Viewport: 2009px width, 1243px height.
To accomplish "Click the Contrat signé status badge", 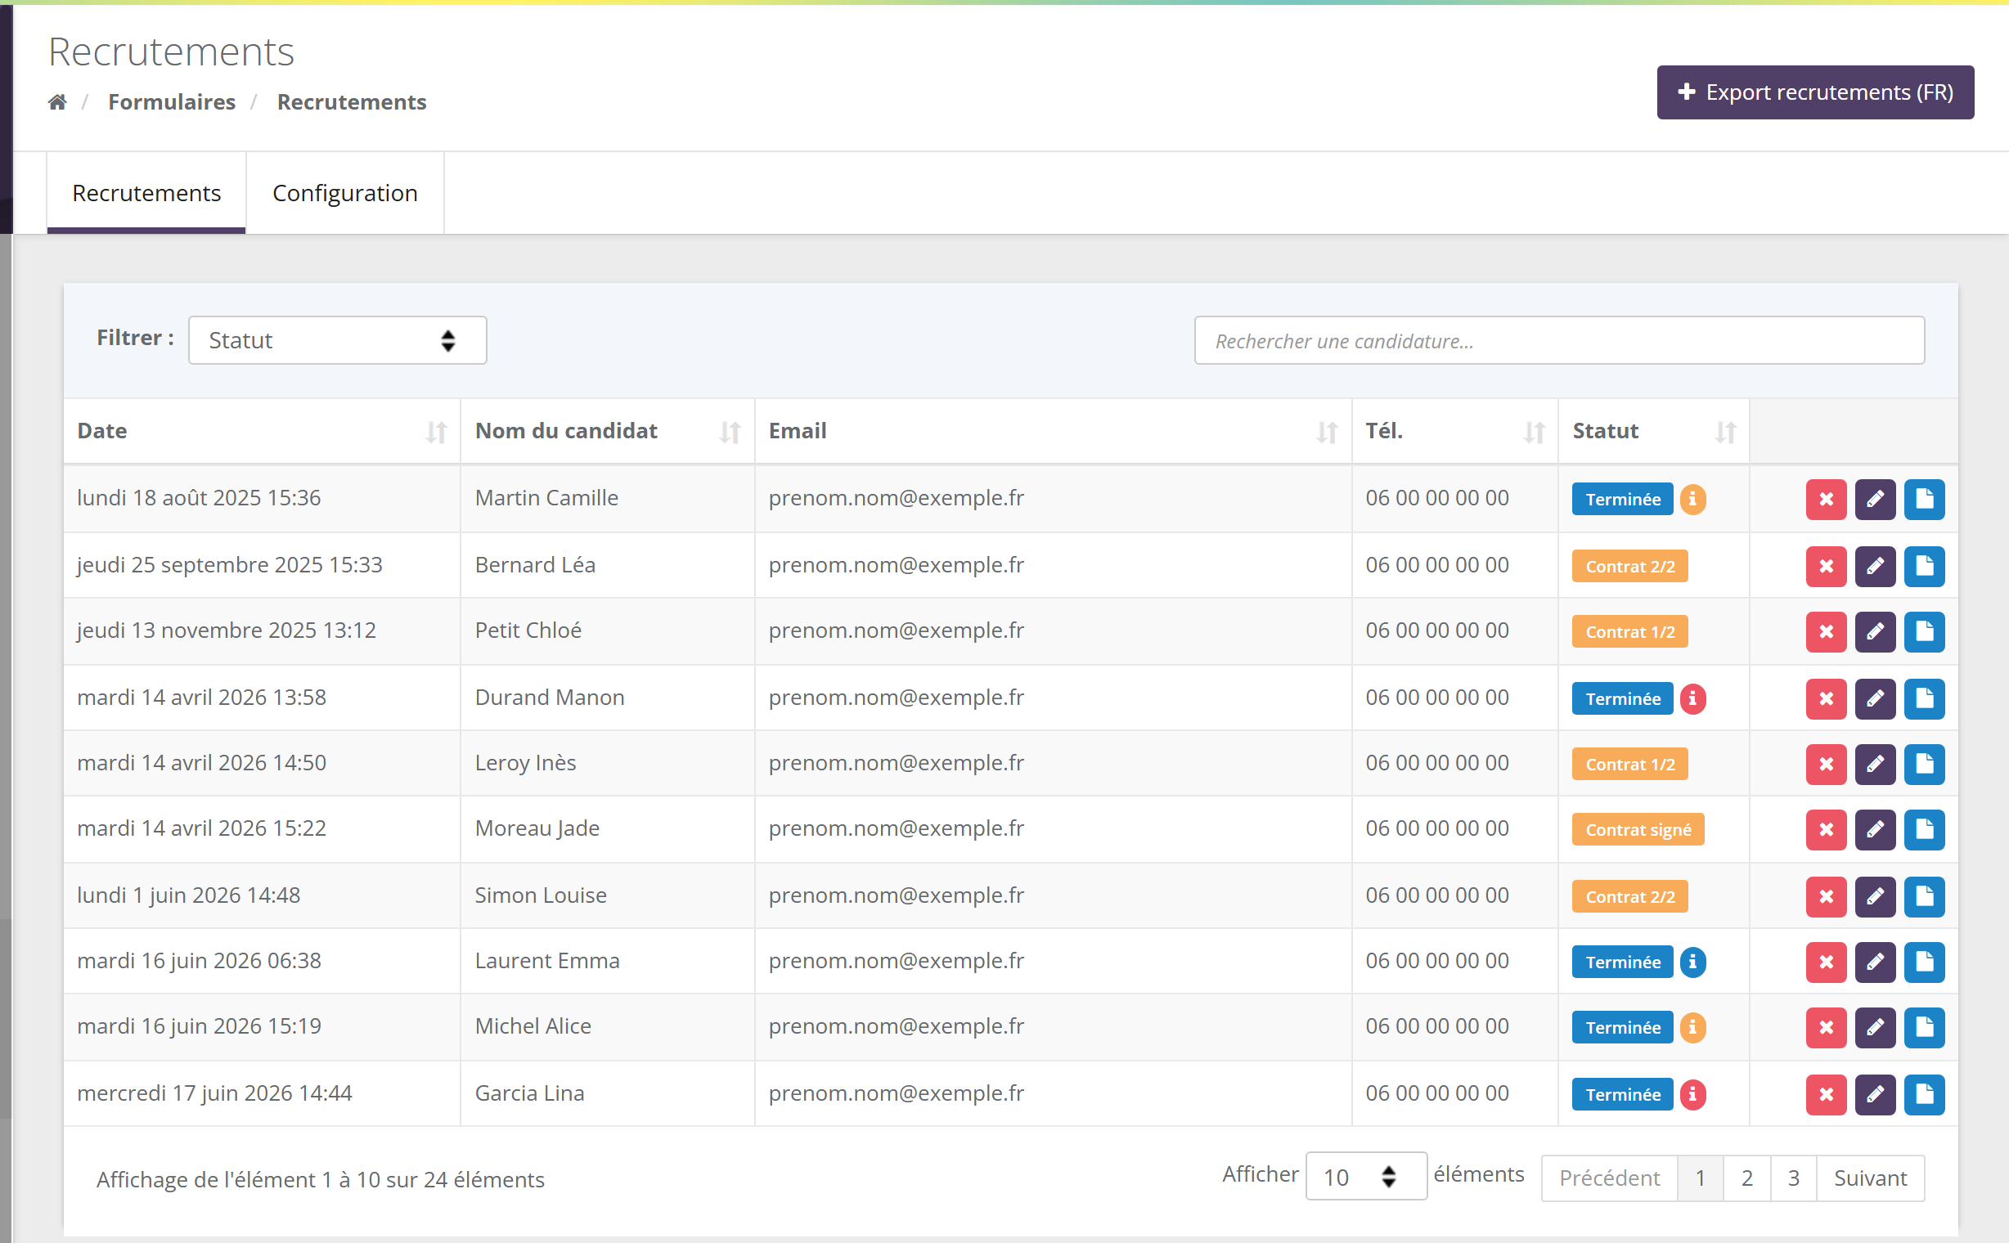I will 1638,829.
